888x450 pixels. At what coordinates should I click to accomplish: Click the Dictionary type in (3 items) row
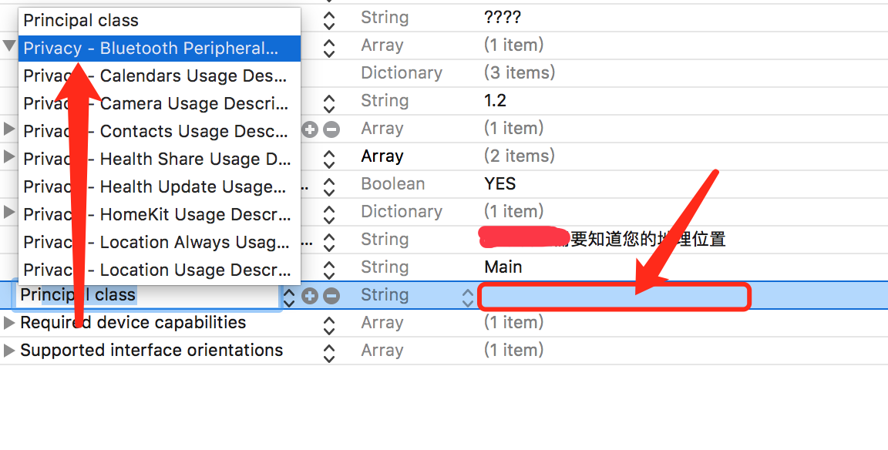(402, 73)
